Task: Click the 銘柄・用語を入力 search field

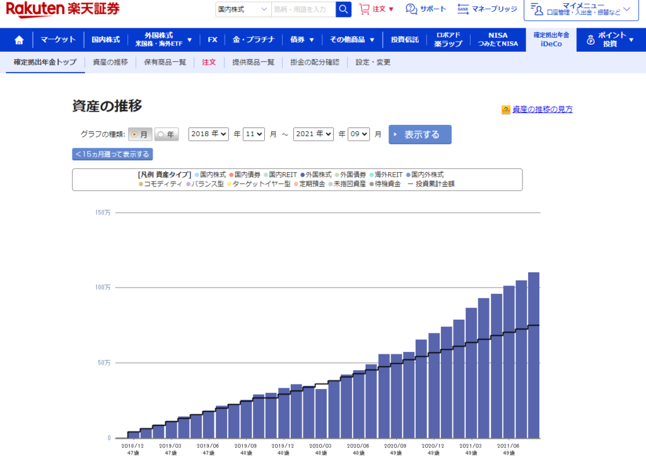Action: (x=303, y=9)
